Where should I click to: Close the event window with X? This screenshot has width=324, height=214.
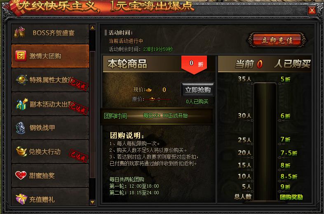point(312,10)
